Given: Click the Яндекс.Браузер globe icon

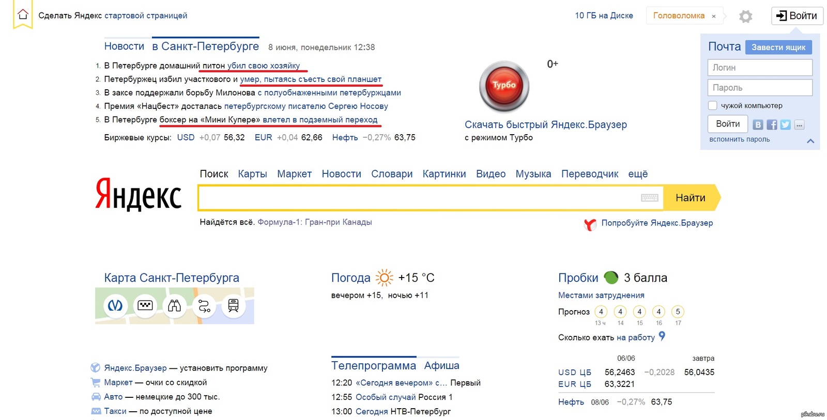Looking at the screenshot, I should 95,367.
